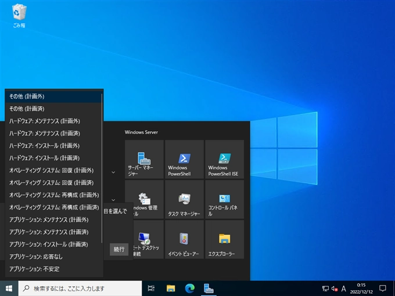Screen dimensions: 395x296
Task: Open the イベント ビューアー tile
Action: pos(184,239)
